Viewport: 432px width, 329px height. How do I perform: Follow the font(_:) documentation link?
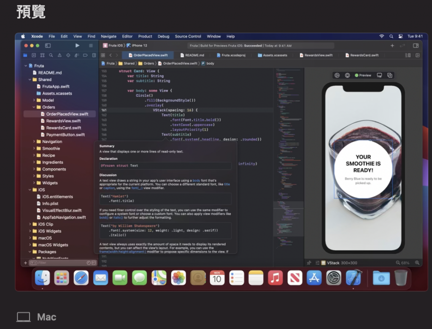[137, 188]
